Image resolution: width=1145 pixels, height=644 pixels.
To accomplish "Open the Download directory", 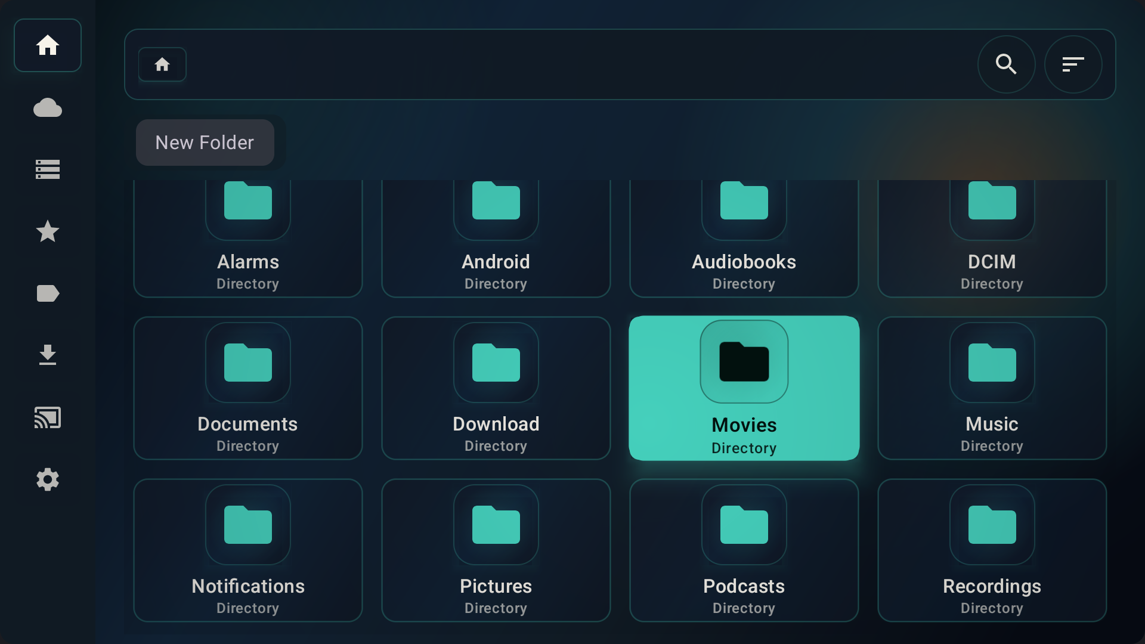I will (x=496, y=388).
